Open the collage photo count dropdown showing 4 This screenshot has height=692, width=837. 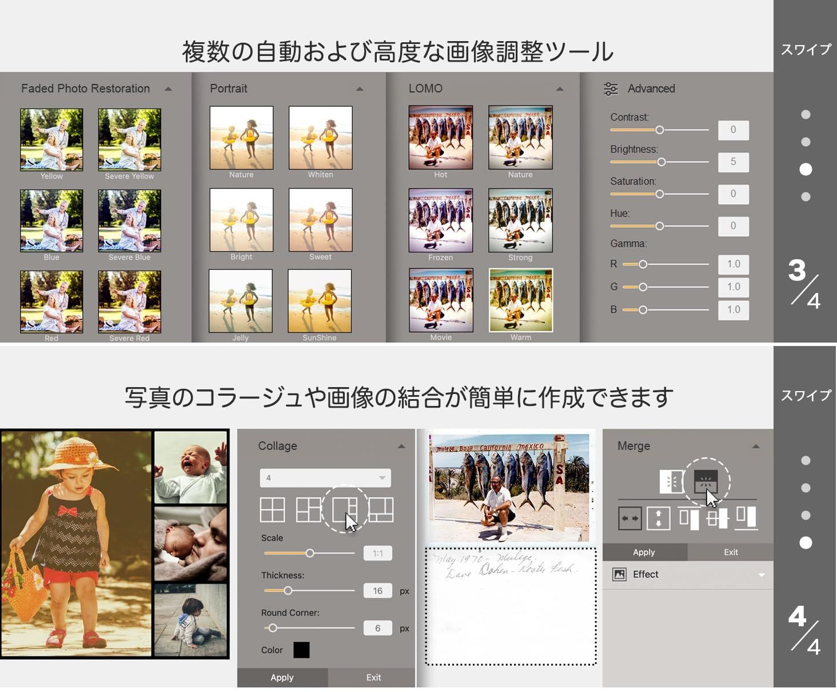coord(325,478)
